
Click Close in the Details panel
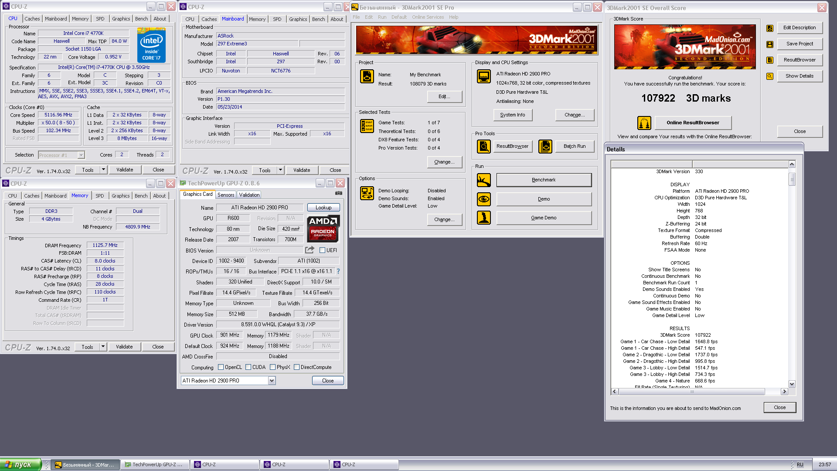(780, 408)
